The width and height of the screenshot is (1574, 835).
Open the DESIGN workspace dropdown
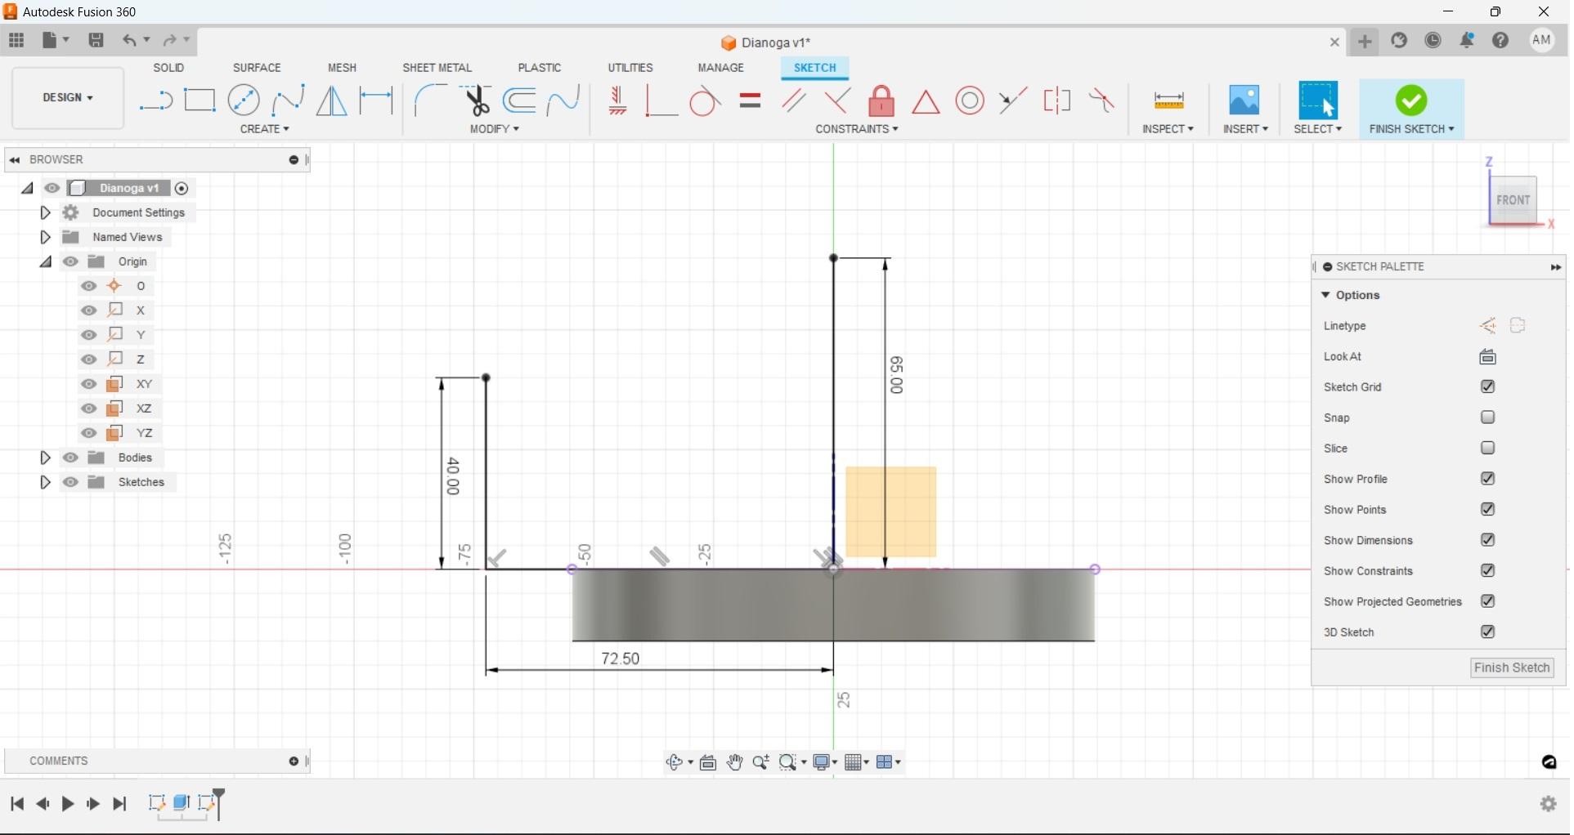pyautogui.click(x=68, y=98)
